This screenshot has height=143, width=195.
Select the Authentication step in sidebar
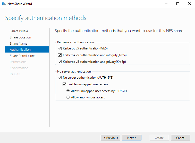click(x=27, y=49)
